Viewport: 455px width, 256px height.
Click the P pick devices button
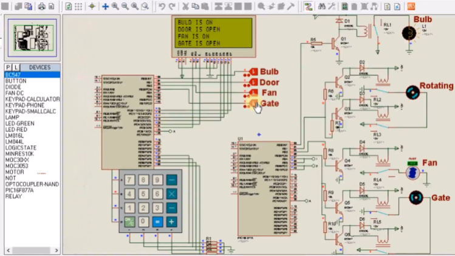click(x=8, y=67)
